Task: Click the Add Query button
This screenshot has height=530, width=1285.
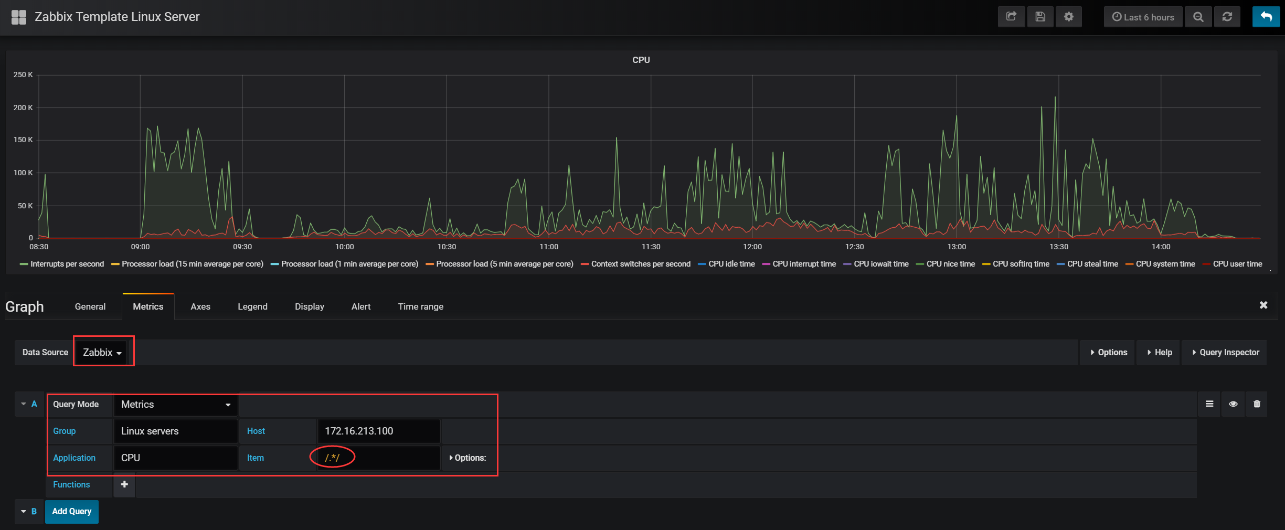Action: coord(72,512)
